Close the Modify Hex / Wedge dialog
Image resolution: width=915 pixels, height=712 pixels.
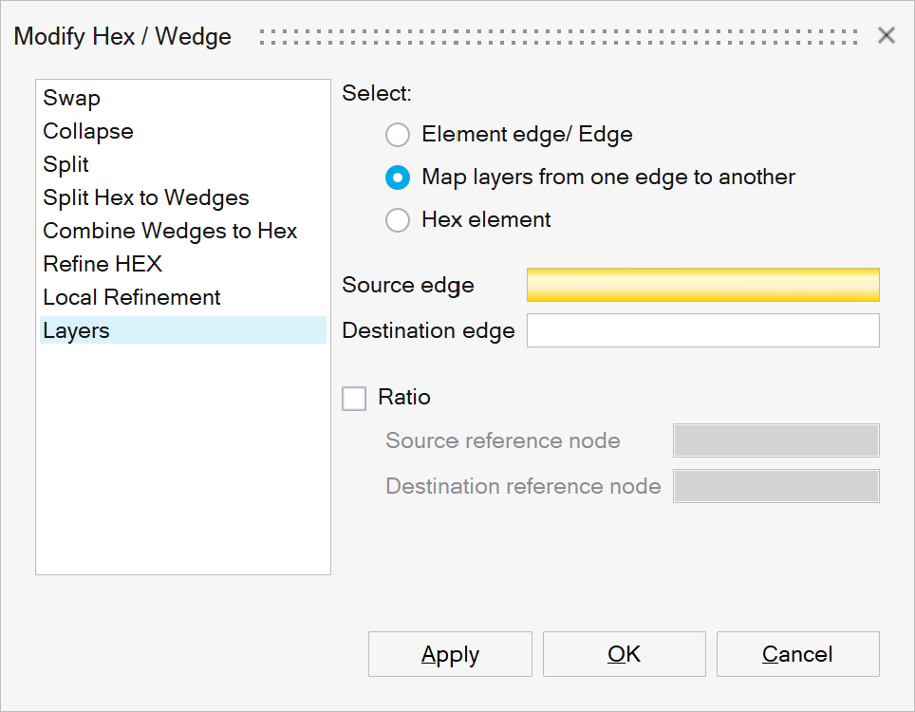click(887, 36)
